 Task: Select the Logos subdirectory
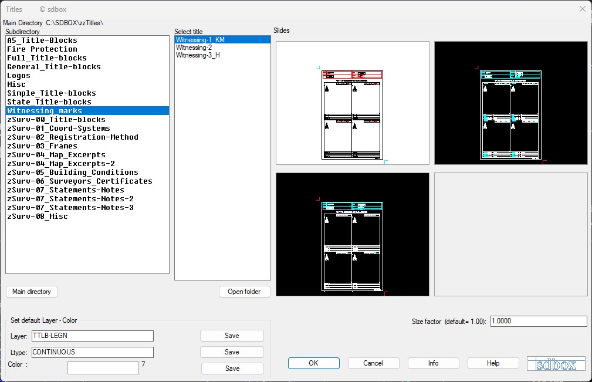pyautogui.click(x=87, y=76)
